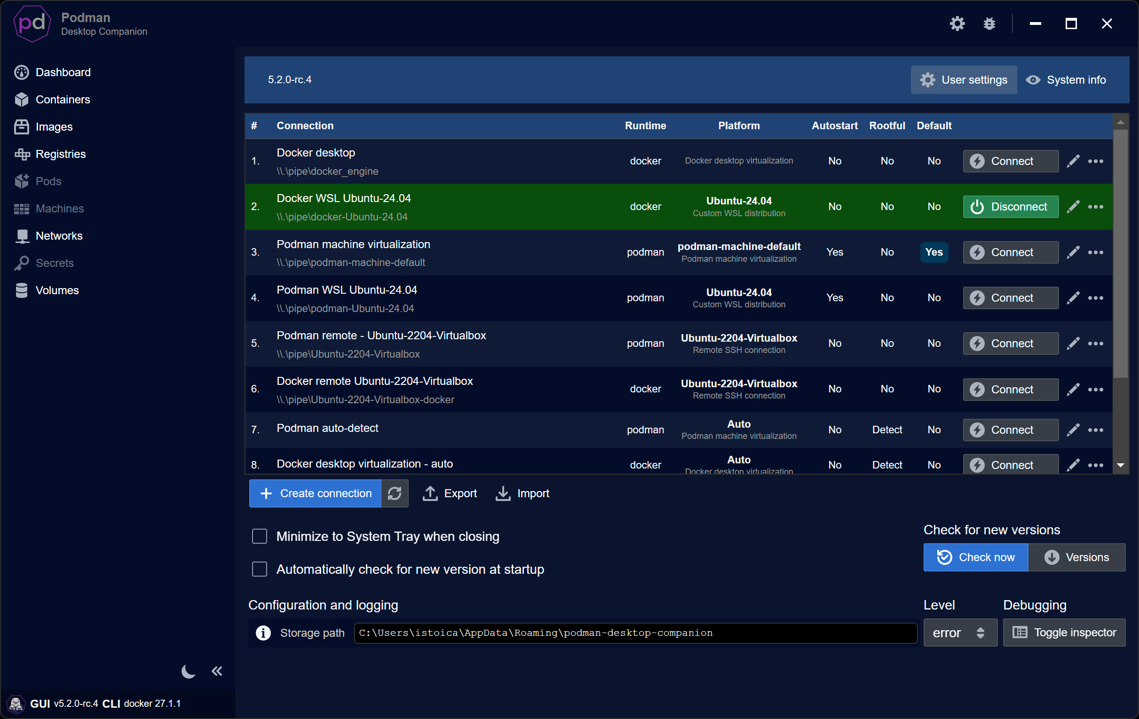Select User settings tab

tap(964, 80)
